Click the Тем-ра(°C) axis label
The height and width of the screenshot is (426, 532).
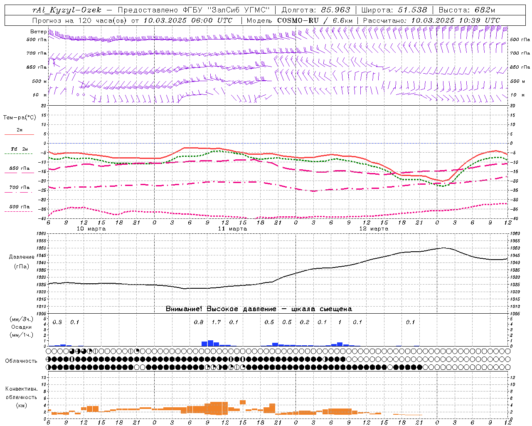tap(20, 118)
